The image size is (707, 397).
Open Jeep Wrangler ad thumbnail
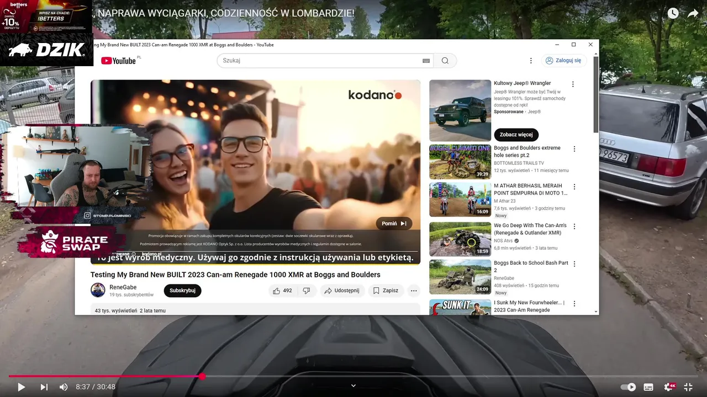(460, 111)
